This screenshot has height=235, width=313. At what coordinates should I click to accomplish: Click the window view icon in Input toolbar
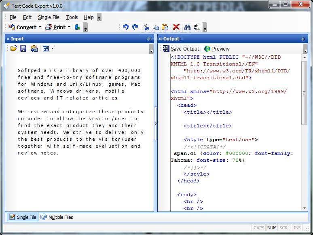[46, 49]
